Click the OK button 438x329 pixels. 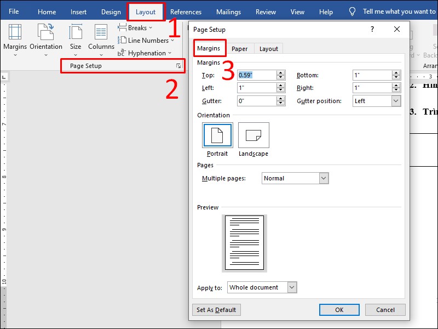pos(339,310)
